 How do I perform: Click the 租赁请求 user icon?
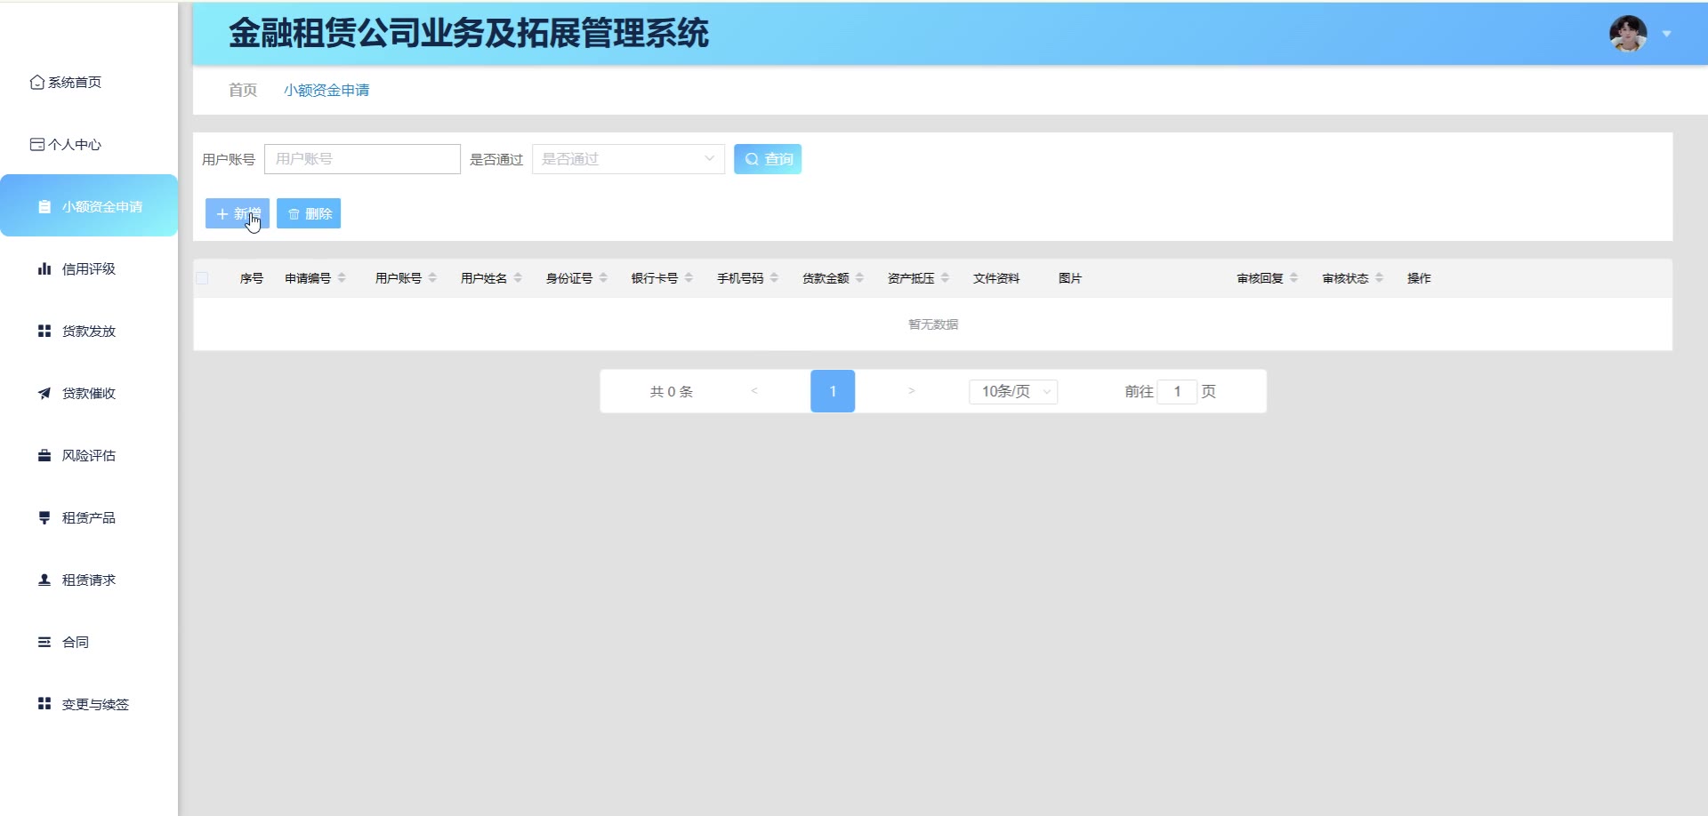coord(44,580)
